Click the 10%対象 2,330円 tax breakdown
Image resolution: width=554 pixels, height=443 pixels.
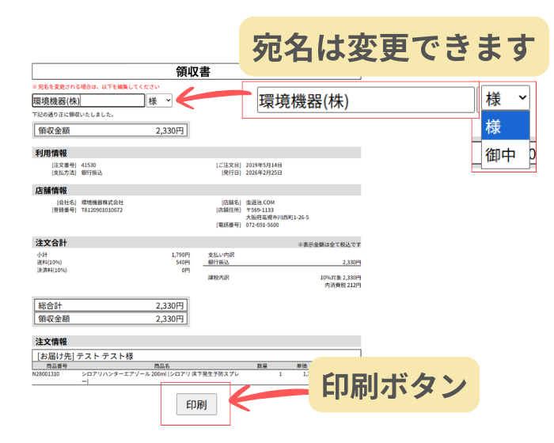pos(340,278)
